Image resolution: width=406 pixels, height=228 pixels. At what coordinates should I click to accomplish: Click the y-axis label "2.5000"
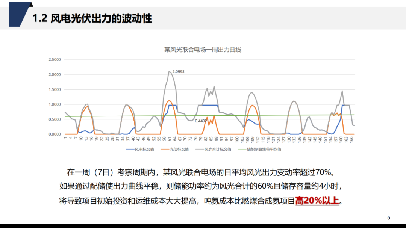(55, 59)
